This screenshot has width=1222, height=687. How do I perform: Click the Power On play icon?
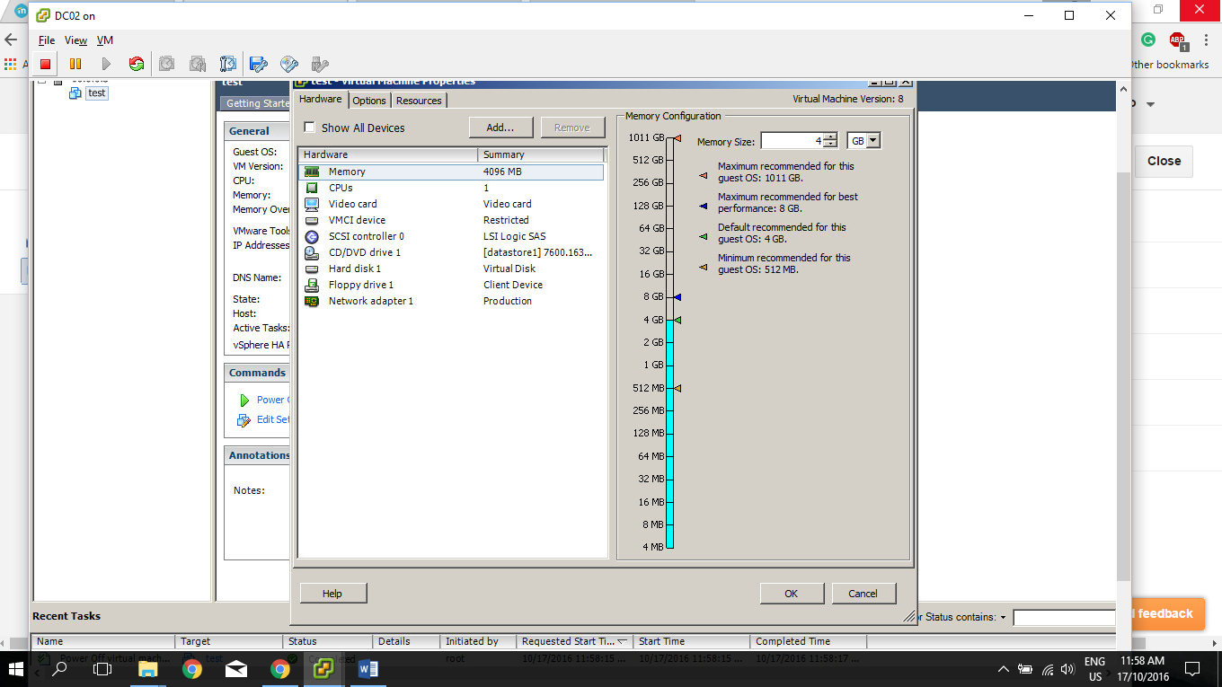pyautogui.click(x=106, y=64)
